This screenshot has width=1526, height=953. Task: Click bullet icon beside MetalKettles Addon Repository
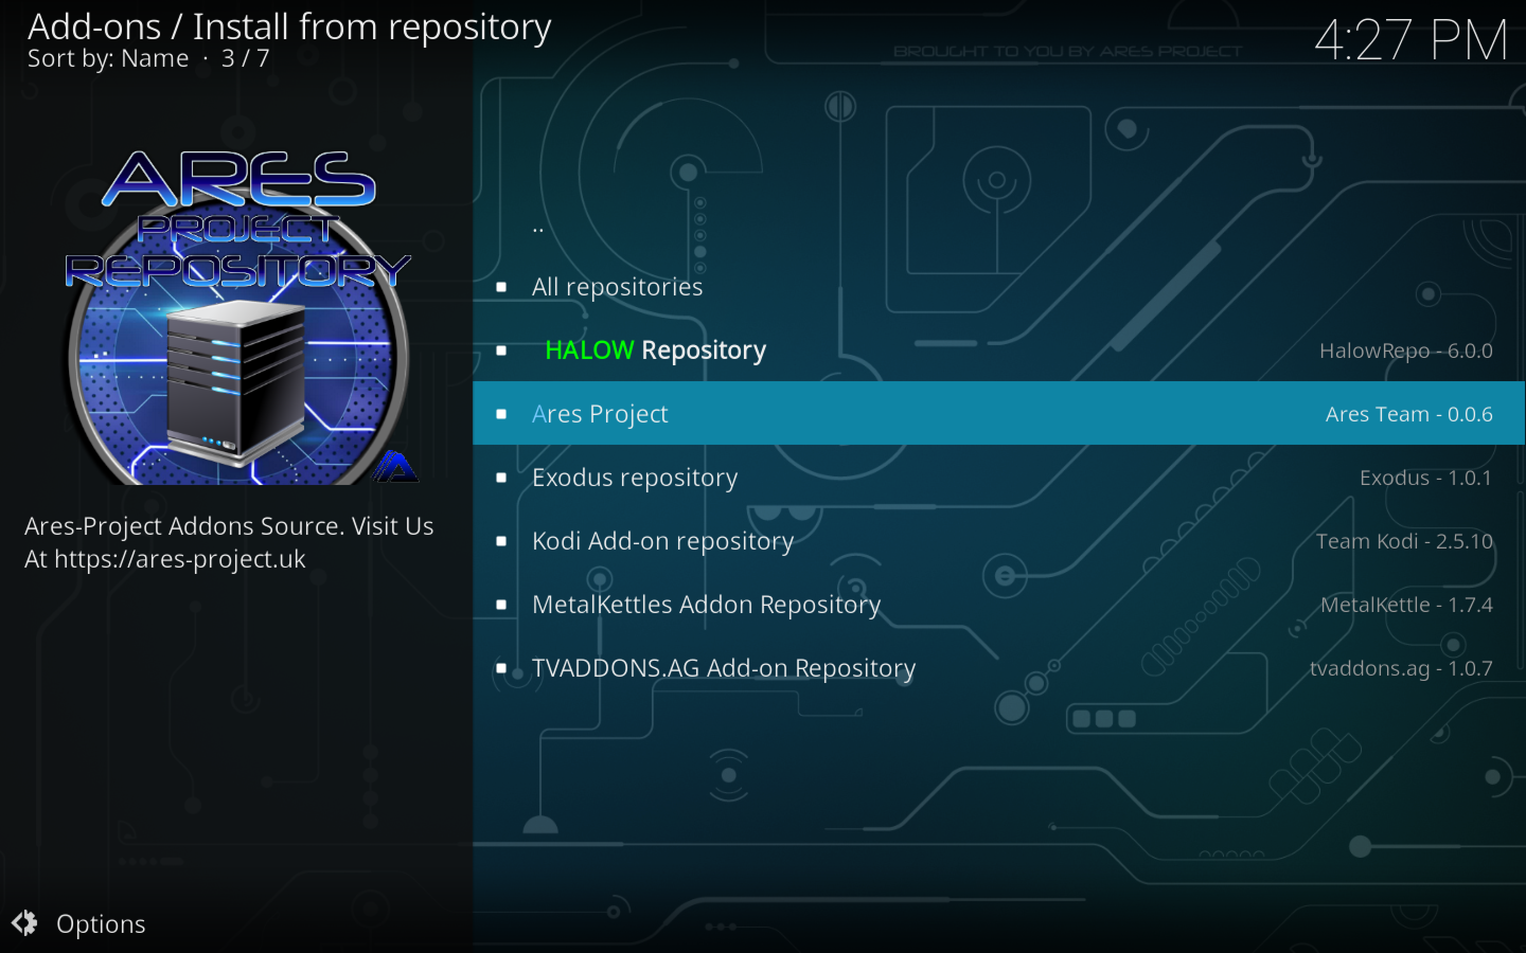(501, 605)
